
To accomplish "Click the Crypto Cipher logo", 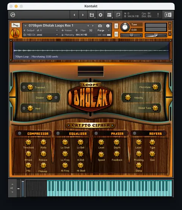I will [91, 125].
